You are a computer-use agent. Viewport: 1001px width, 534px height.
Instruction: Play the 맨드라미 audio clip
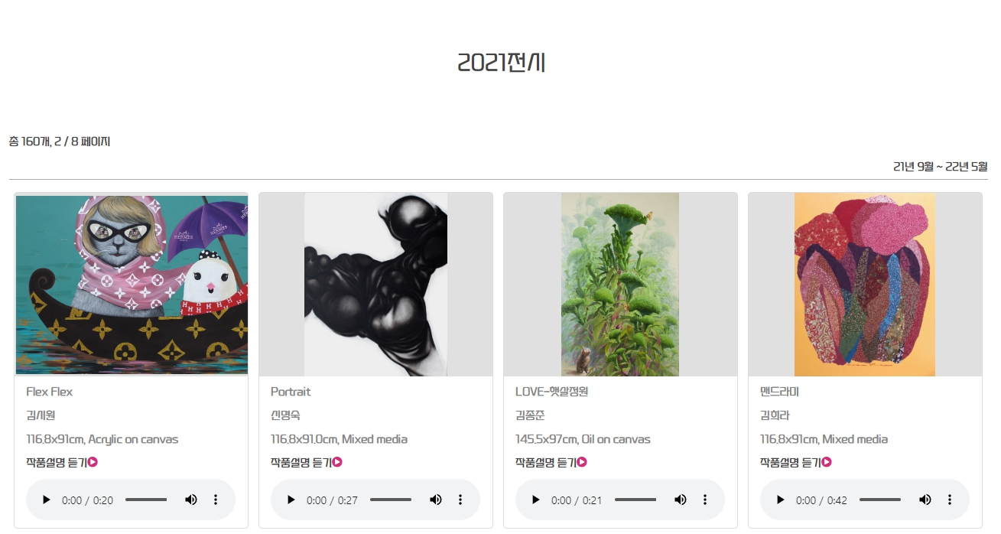point(780,500)
